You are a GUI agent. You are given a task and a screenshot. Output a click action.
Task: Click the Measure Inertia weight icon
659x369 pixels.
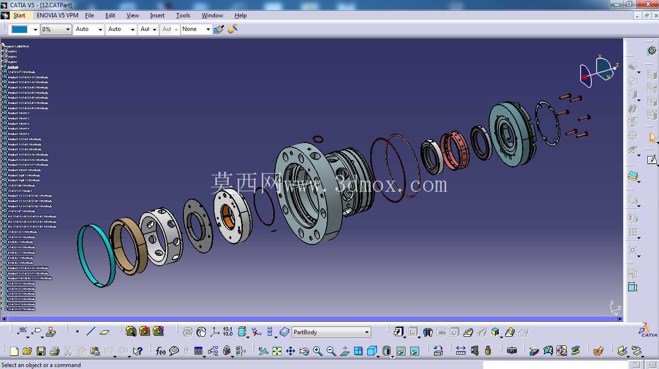click(x=488, y=351)
